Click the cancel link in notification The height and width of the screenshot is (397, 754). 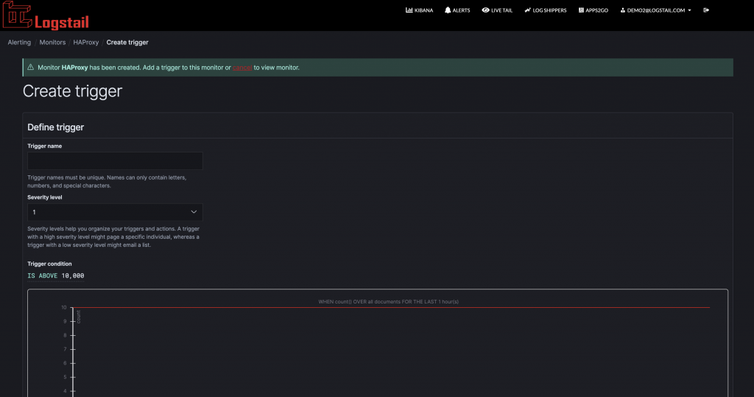point(242,68)
